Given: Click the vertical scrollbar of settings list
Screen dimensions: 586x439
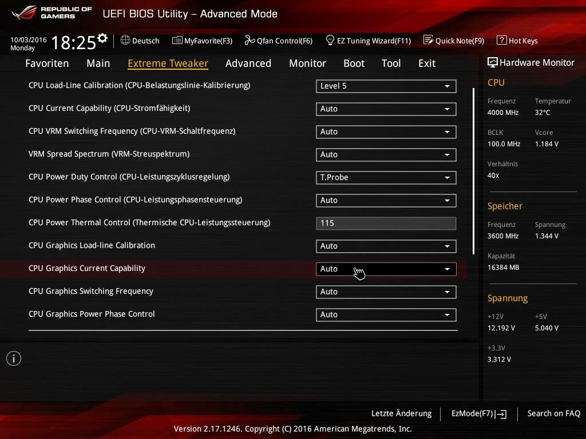Looking at the screenshot, I should [x=473, y=171].
